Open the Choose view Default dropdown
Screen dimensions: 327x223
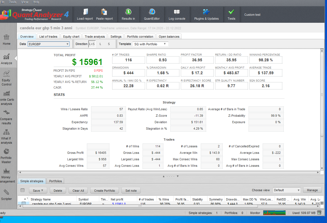tap(287, 190)
